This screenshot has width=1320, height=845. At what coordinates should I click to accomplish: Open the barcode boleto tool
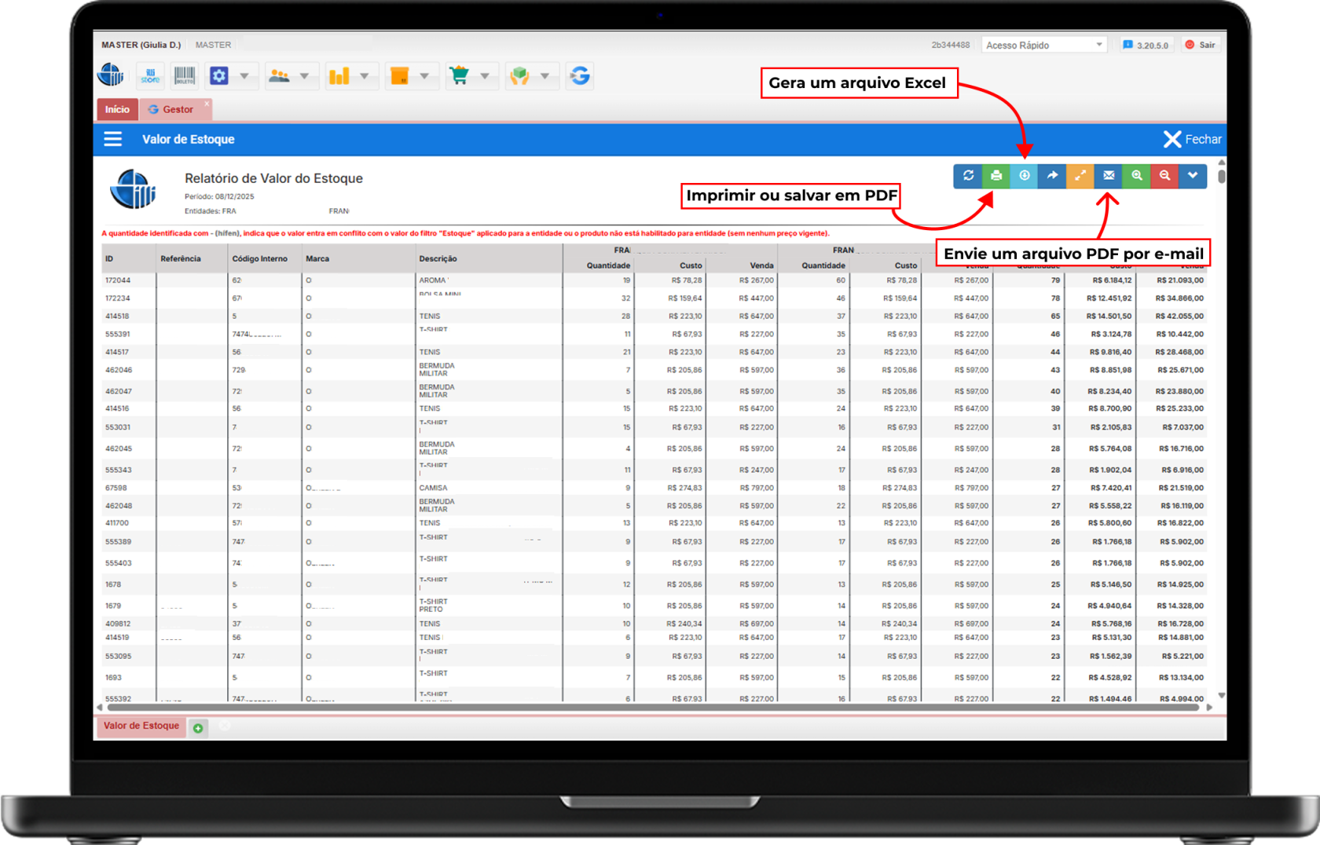[x=185, y=76]
